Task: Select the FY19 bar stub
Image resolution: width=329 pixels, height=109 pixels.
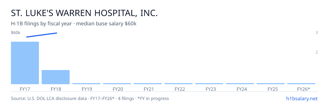Action: click(86, 84)
